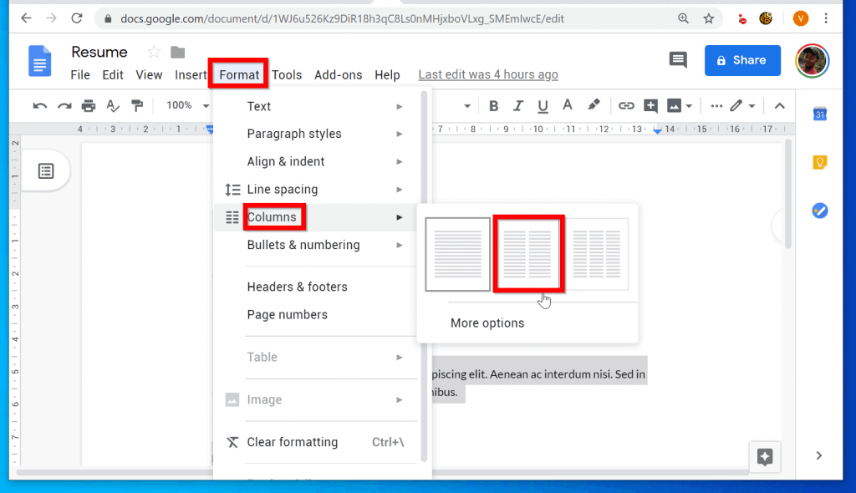This screenshot has height=493, width=856.
Task: Toggle bold formatting
Action: point(493,105)
